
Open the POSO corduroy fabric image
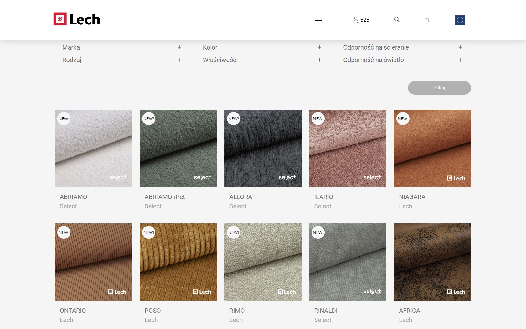pyautogui.click(x=178, y=262)
